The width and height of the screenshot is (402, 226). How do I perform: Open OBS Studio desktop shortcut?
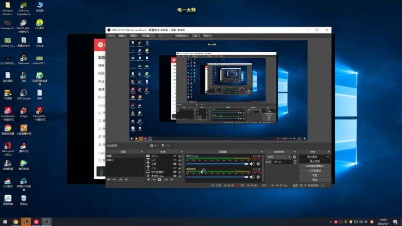coord(24,94)
